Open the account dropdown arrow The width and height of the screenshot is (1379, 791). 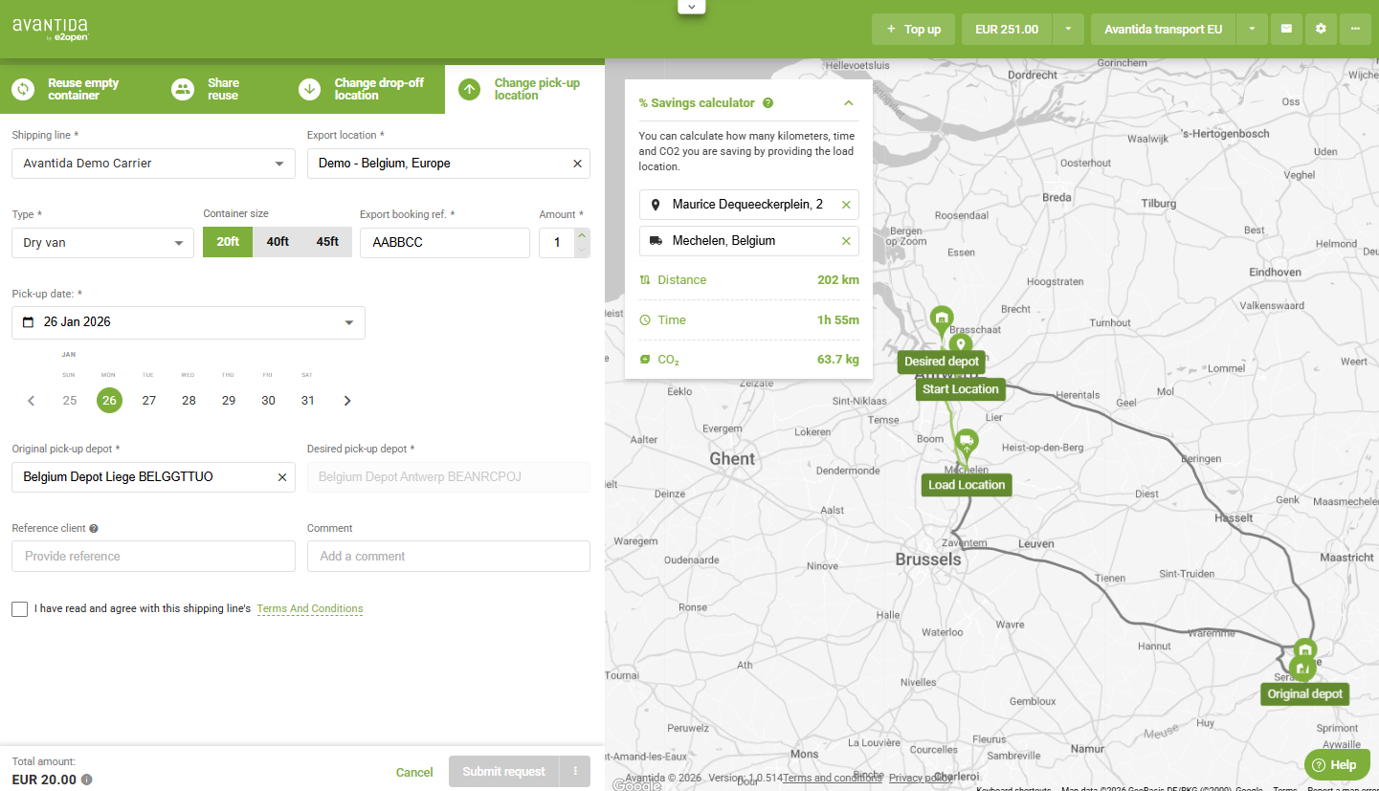click(x=1252, y=29)
